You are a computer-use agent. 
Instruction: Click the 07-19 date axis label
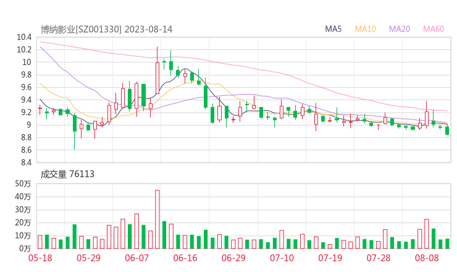pos(330,258)
